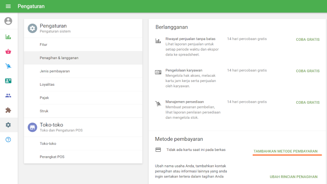Click TAMBAHKAN METODE PEMBAYARAN
The height and width of the screenshot is (184, 327).
[x=285, y=151]
